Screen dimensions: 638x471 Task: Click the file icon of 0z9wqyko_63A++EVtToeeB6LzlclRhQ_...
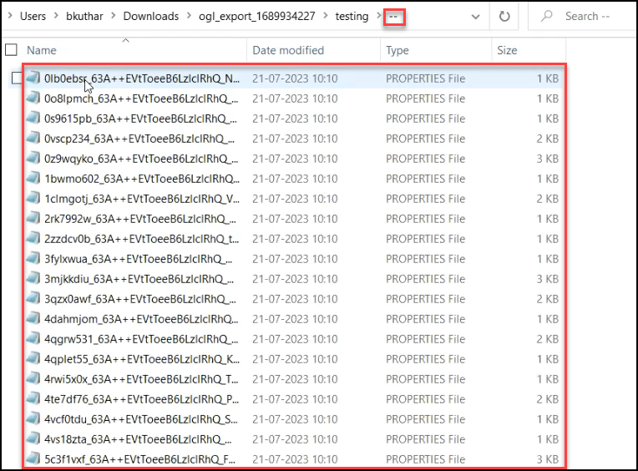click(x=33, y=158)
